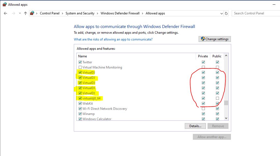The height and width of the screenshot is (156, 280).
Task: Navigate to Windows Defender Firewall breadcrumb
Action: click(x=120, y=13)
